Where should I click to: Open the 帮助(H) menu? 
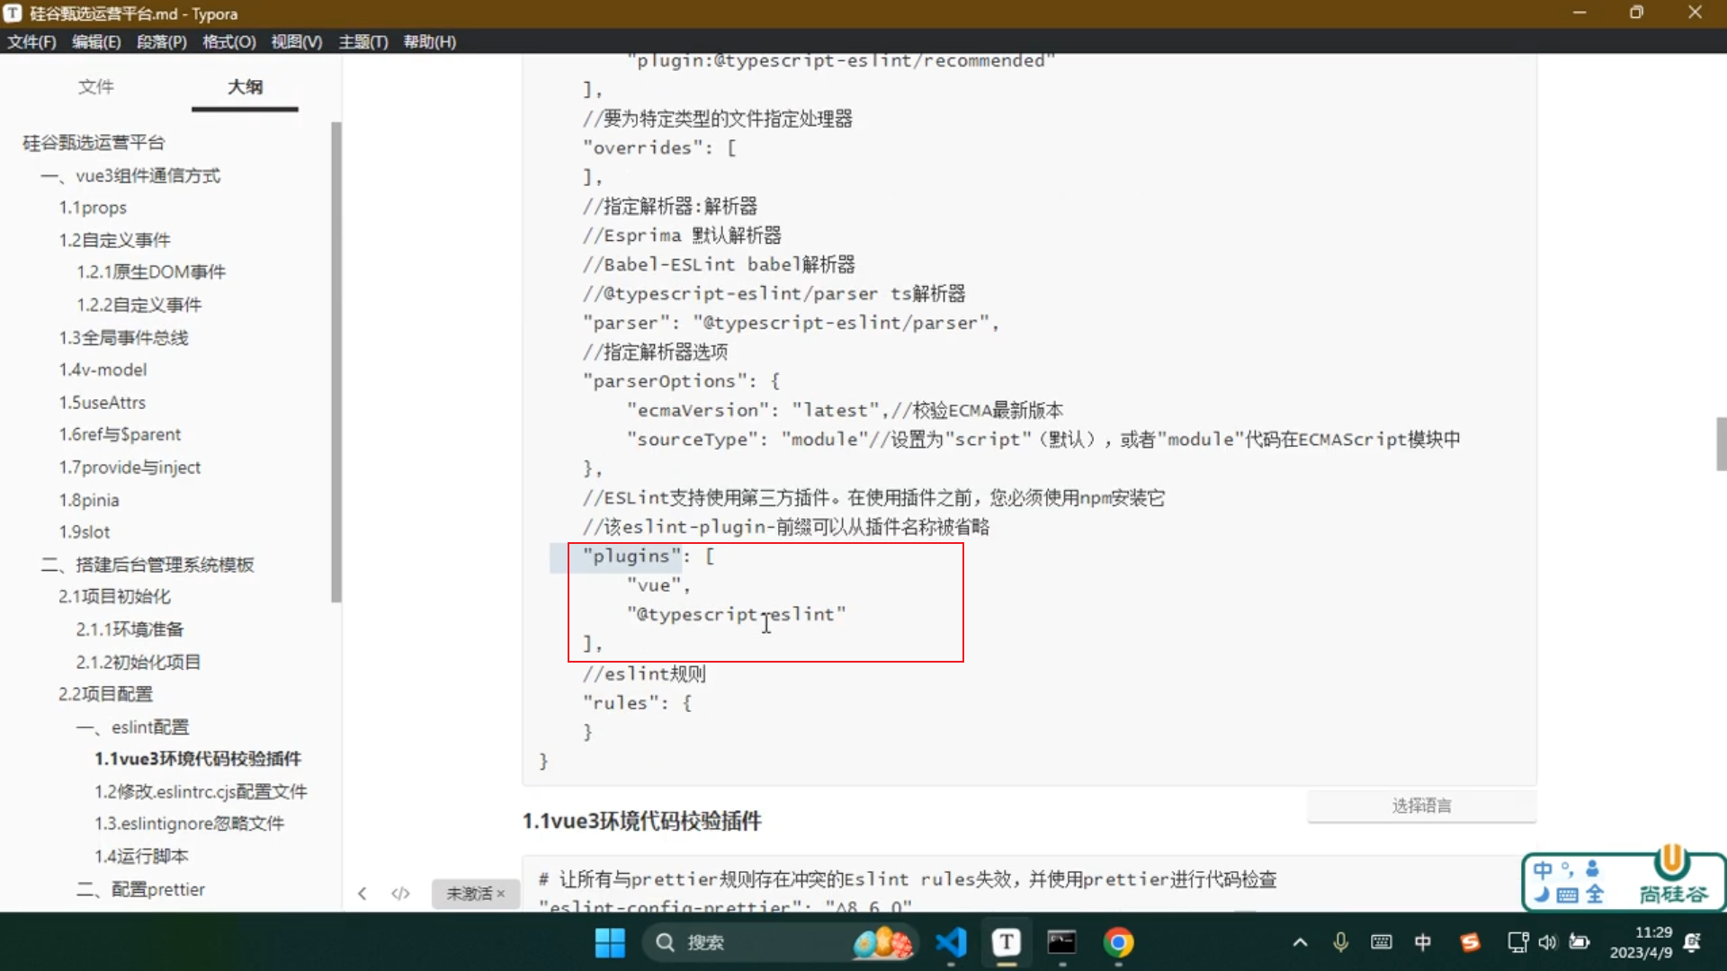[x=430, y=41]
